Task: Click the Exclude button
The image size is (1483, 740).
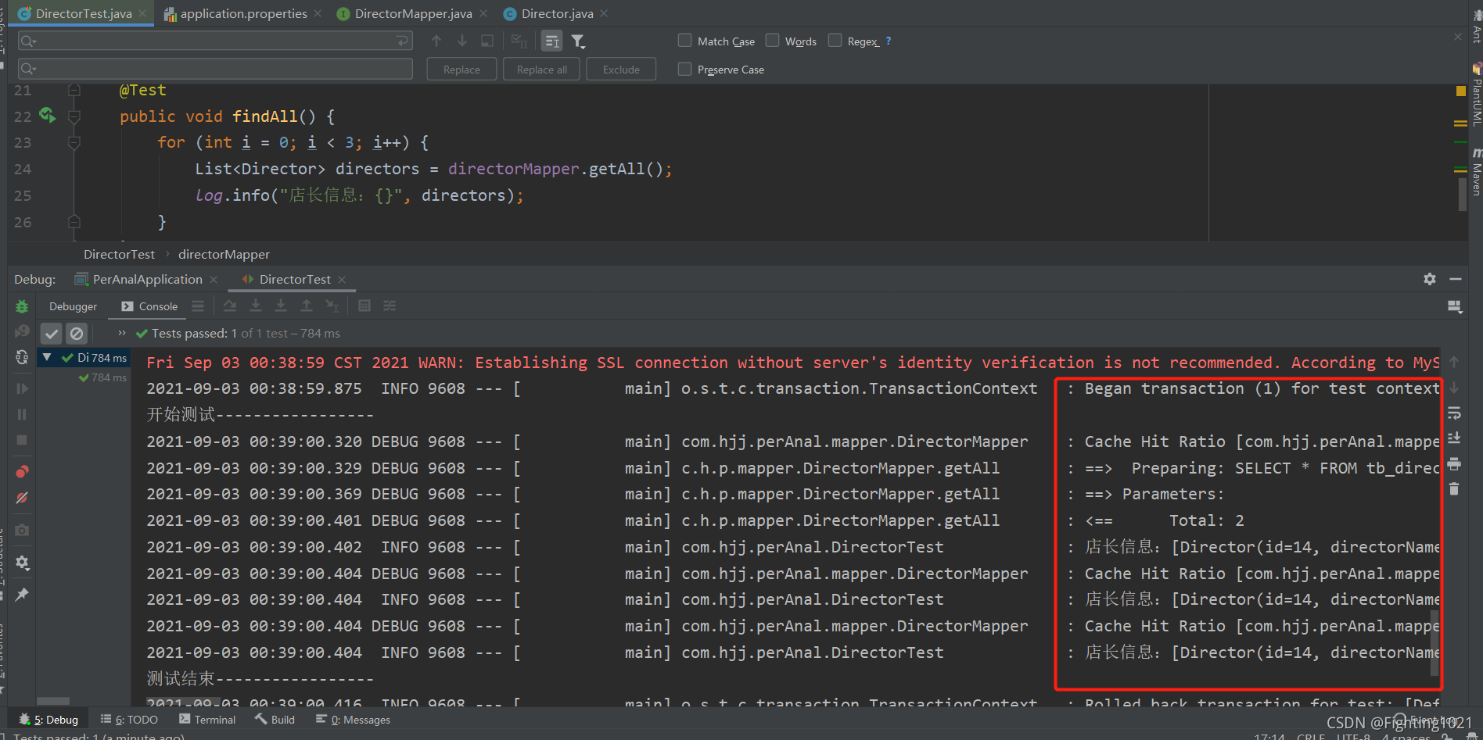Action: pyautogui.click(x=621, y=70)
